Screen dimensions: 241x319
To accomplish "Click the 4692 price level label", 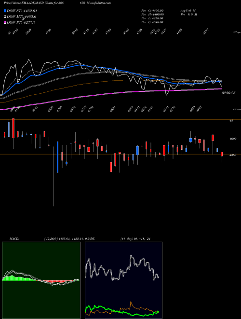I will (232, 139).
